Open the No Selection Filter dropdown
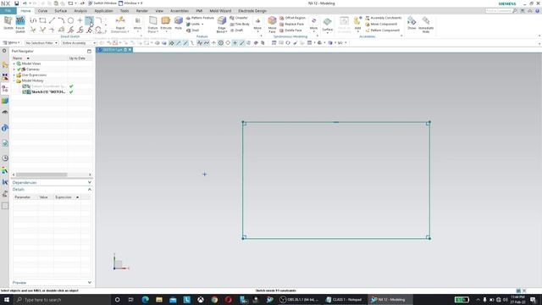The height and width of the screenshot is (305, 542). pyautogui.click(x=41, y=43)
